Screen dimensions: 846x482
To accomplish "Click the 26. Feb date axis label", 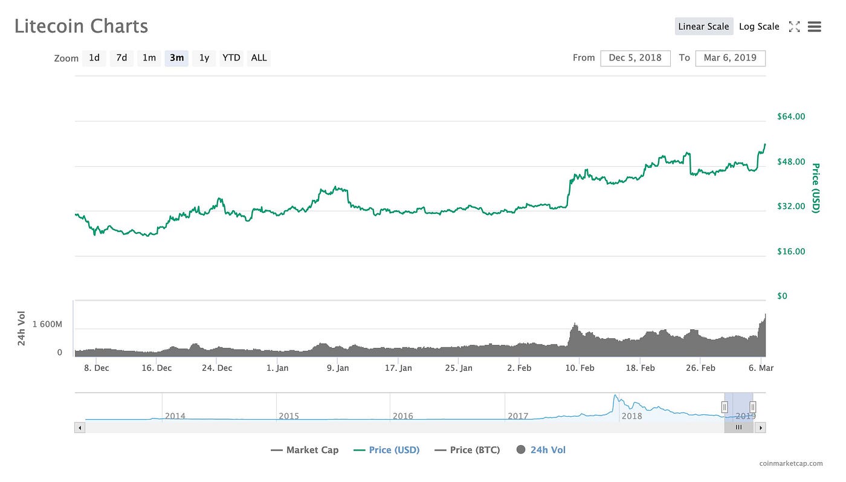I will (700, 368).
